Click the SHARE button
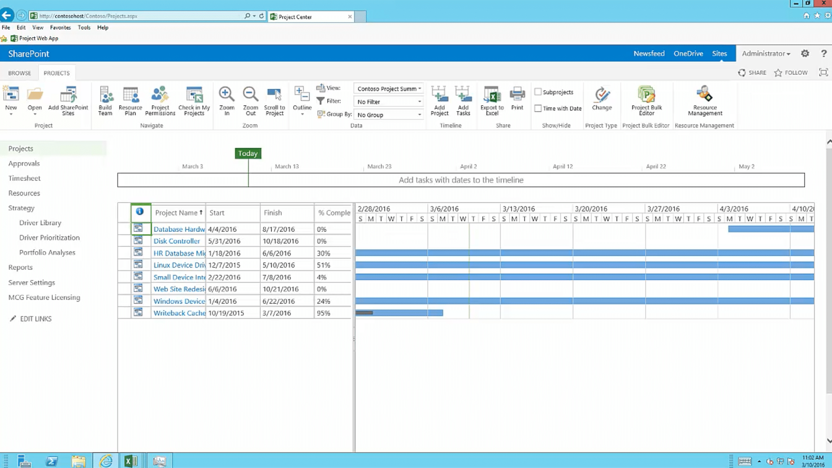Screen dimensions: 832x468 [752, 72]
